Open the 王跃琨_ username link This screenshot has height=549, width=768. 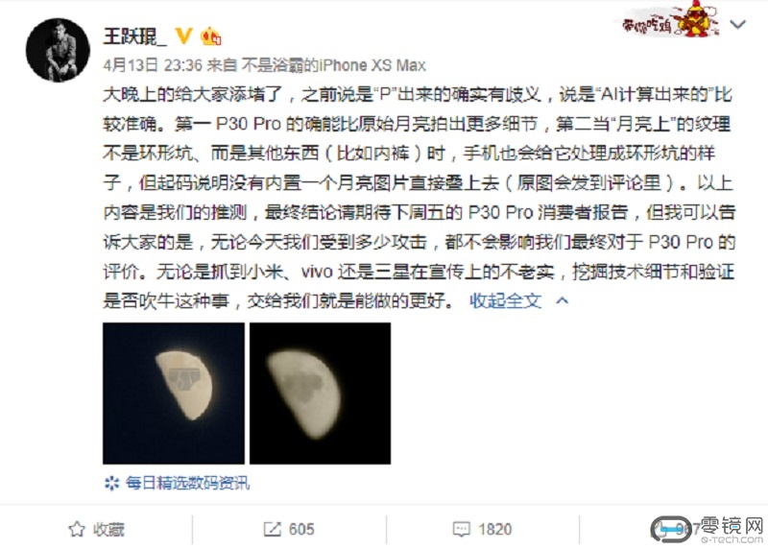tap(134, 36)
